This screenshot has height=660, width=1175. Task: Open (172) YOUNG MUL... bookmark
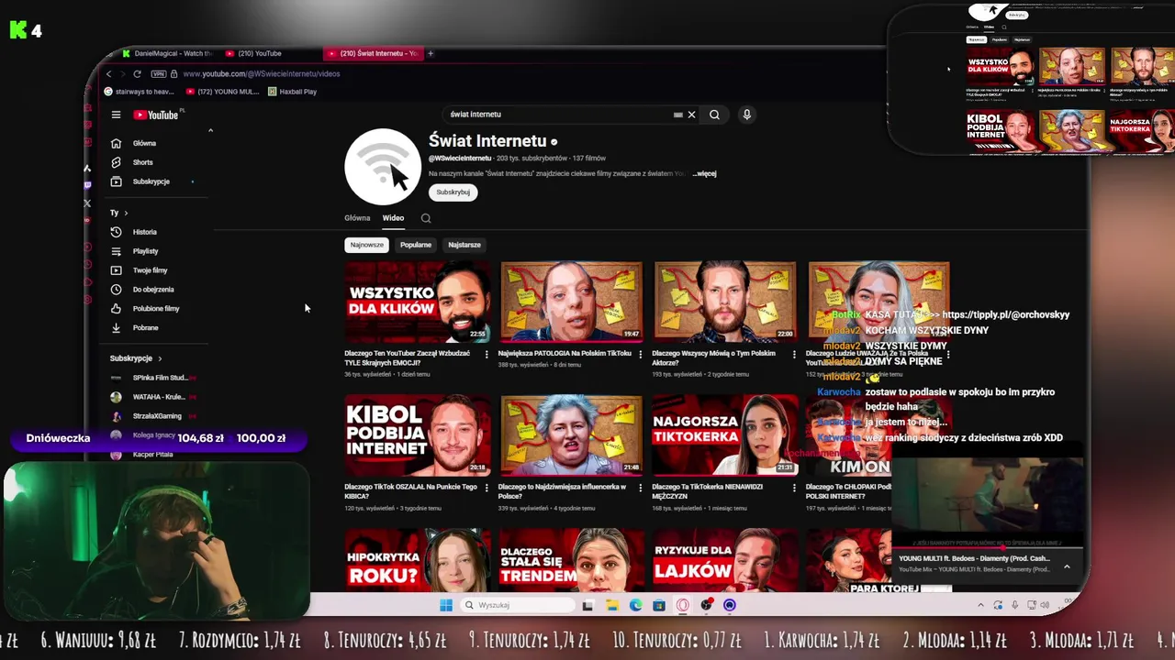coord(222,92)
